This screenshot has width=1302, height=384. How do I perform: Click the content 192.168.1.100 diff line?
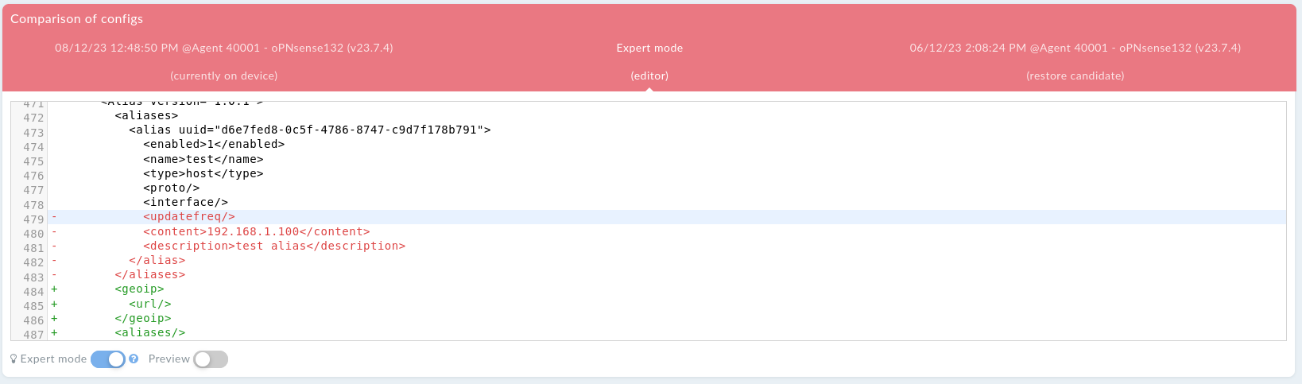[x=666, y=231]
